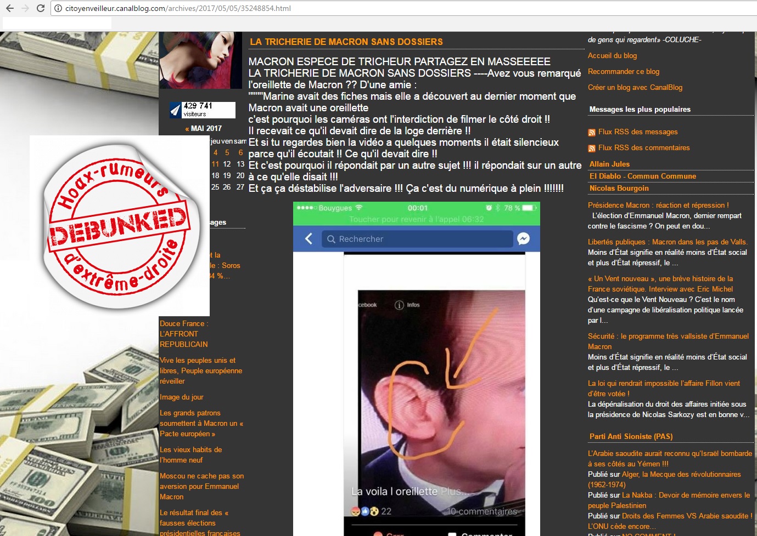Open Le résultat final des fausses élections link
Viewport: 757px width, 536px height.
200,523
